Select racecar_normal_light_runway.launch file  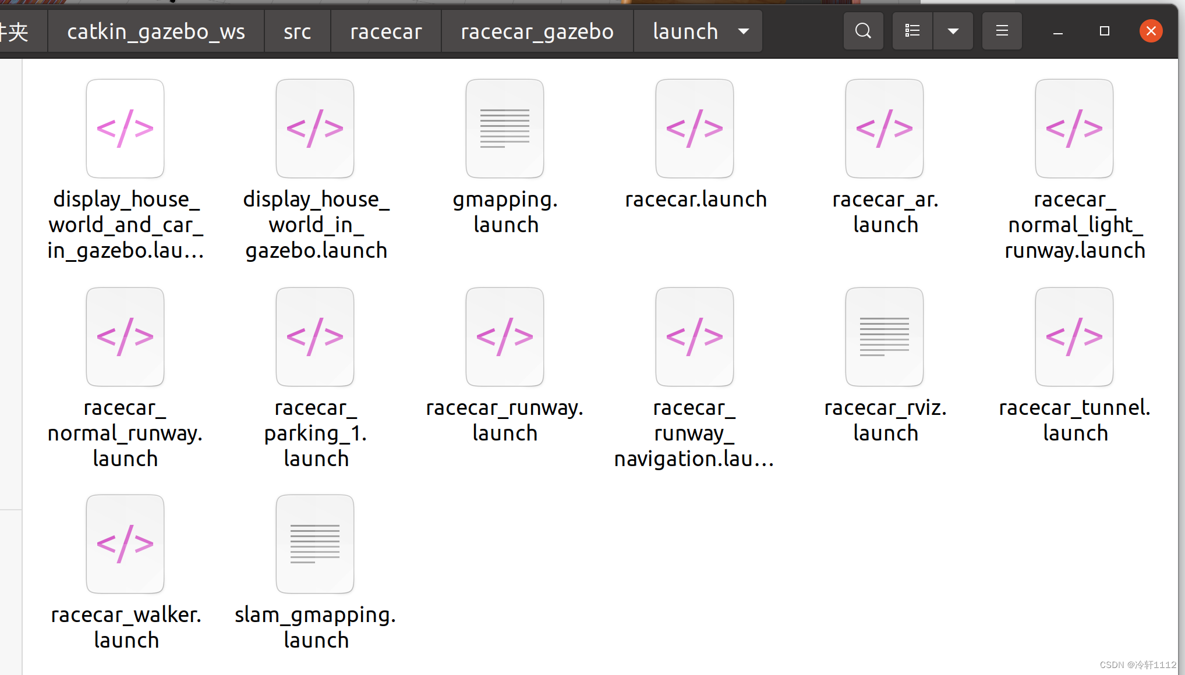(1074, 129)
